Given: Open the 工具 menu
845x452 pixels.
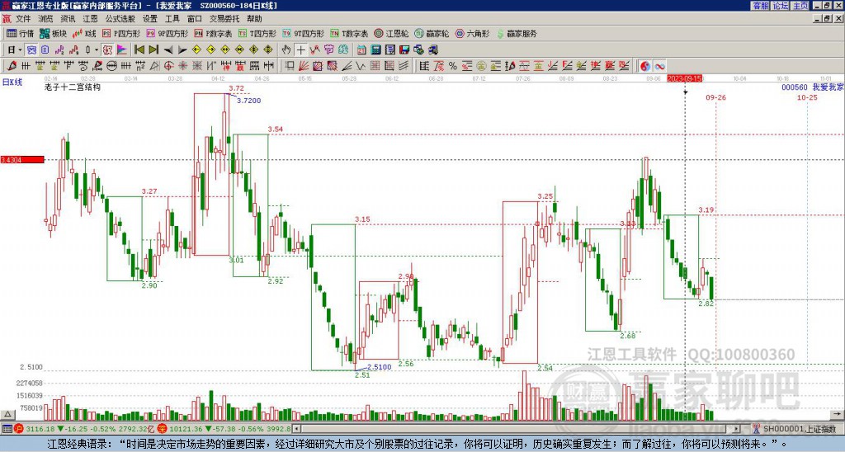Looking at the screenshot, I should point(172,19).
